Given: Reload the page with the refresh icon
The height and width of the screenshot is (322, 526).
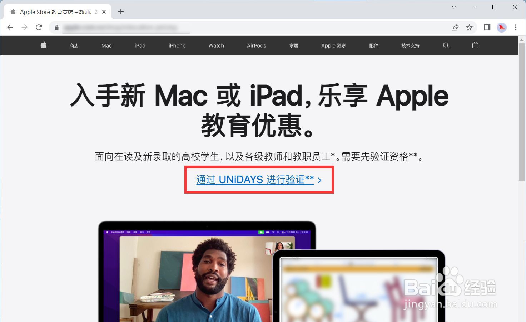Looking at the screenshot, I should point(39,27).
